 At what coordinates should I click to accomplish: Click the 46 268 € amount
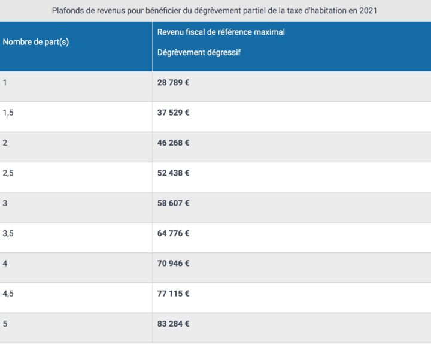pyautogui.click(x=174, y=143)
